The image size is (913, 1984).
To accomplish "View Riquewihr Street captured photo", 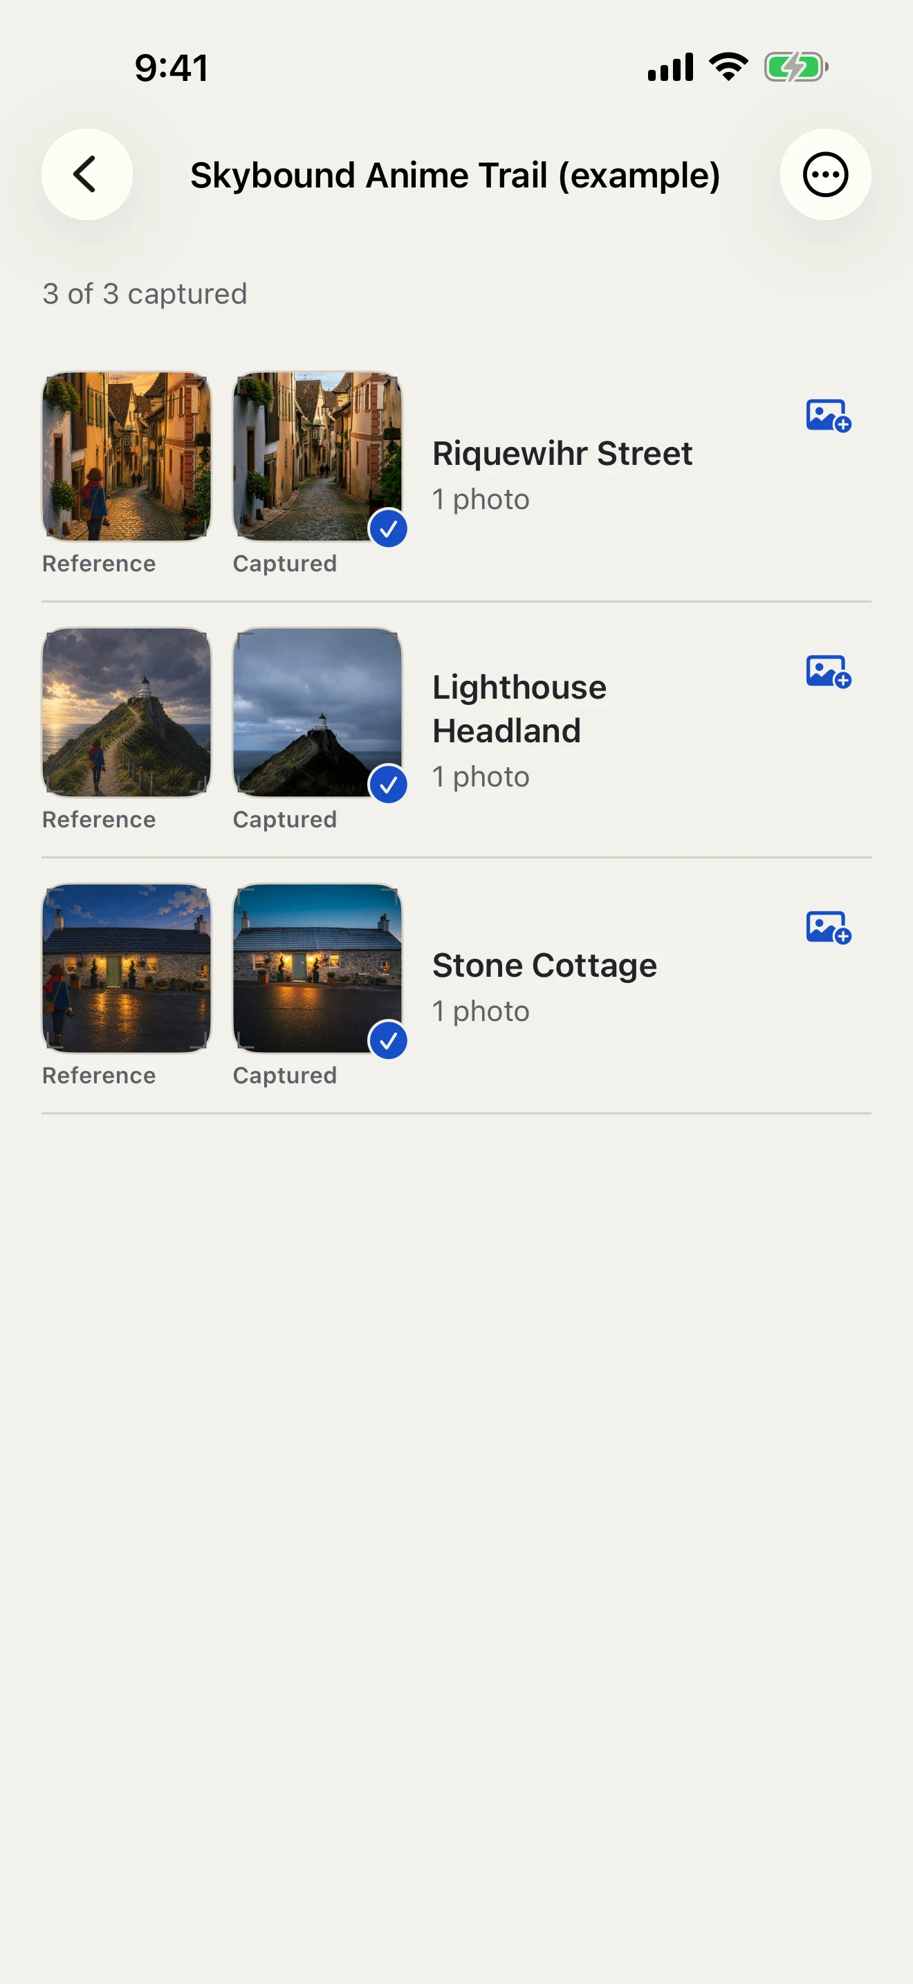I will click(x=317, y=457).
